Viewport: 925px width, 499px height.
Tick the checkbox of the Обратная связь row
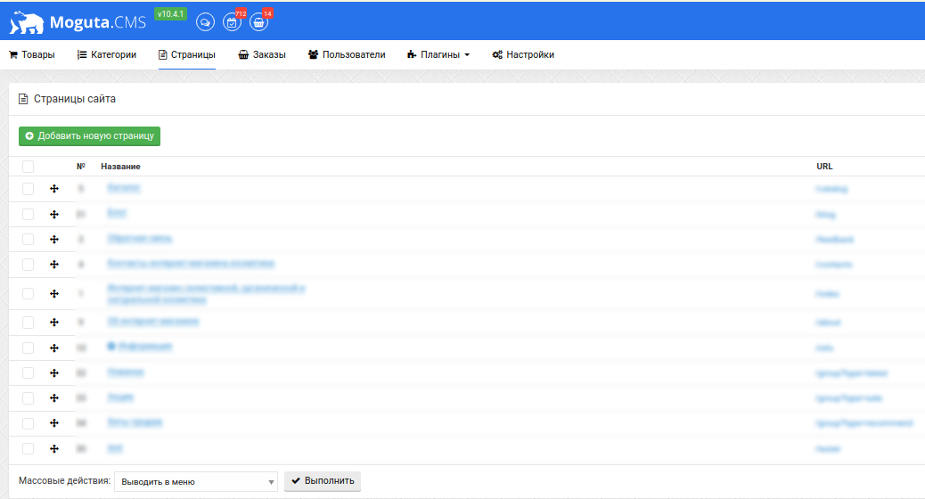[x=28, y=239]
